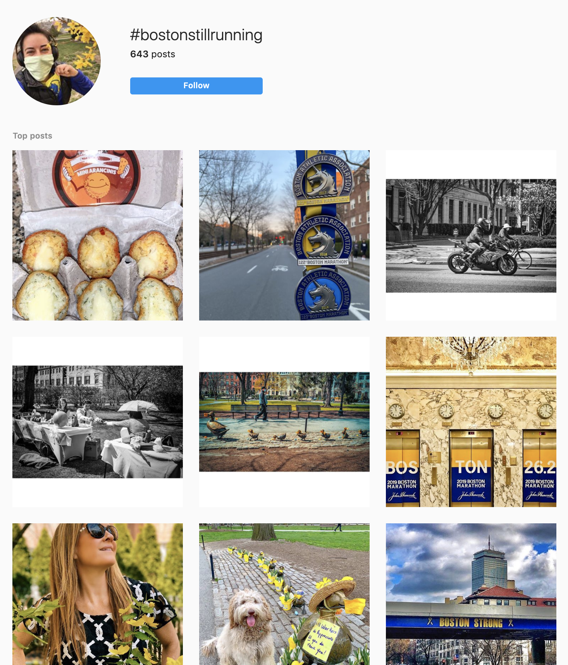
Task: Open the black-and-white picnic tables photo
Action: [98, 422]
